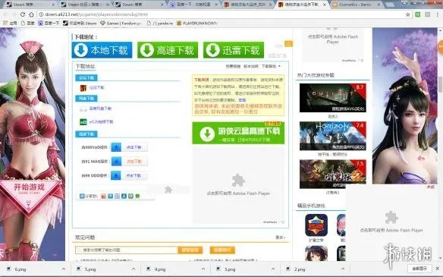Click the eD2k link download entry
The height and width of the screenshot is (277, 443).
[x=101, y=122]
